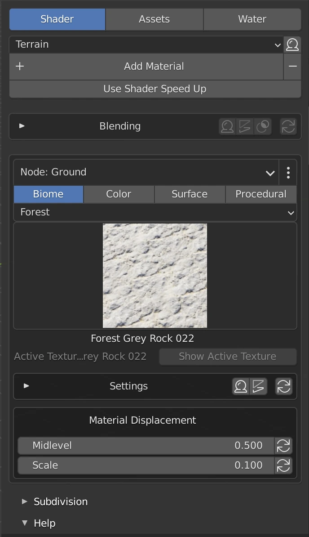Switch to the Biome sub-tab

point(48,194)
